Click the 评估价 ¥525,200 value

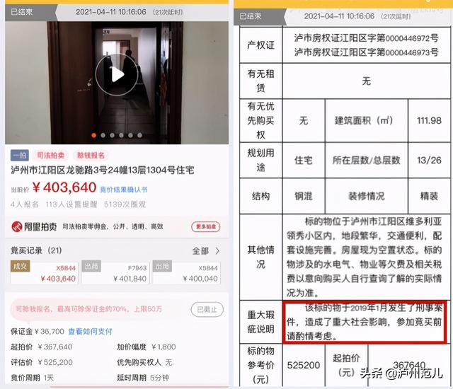pos(55,362)
